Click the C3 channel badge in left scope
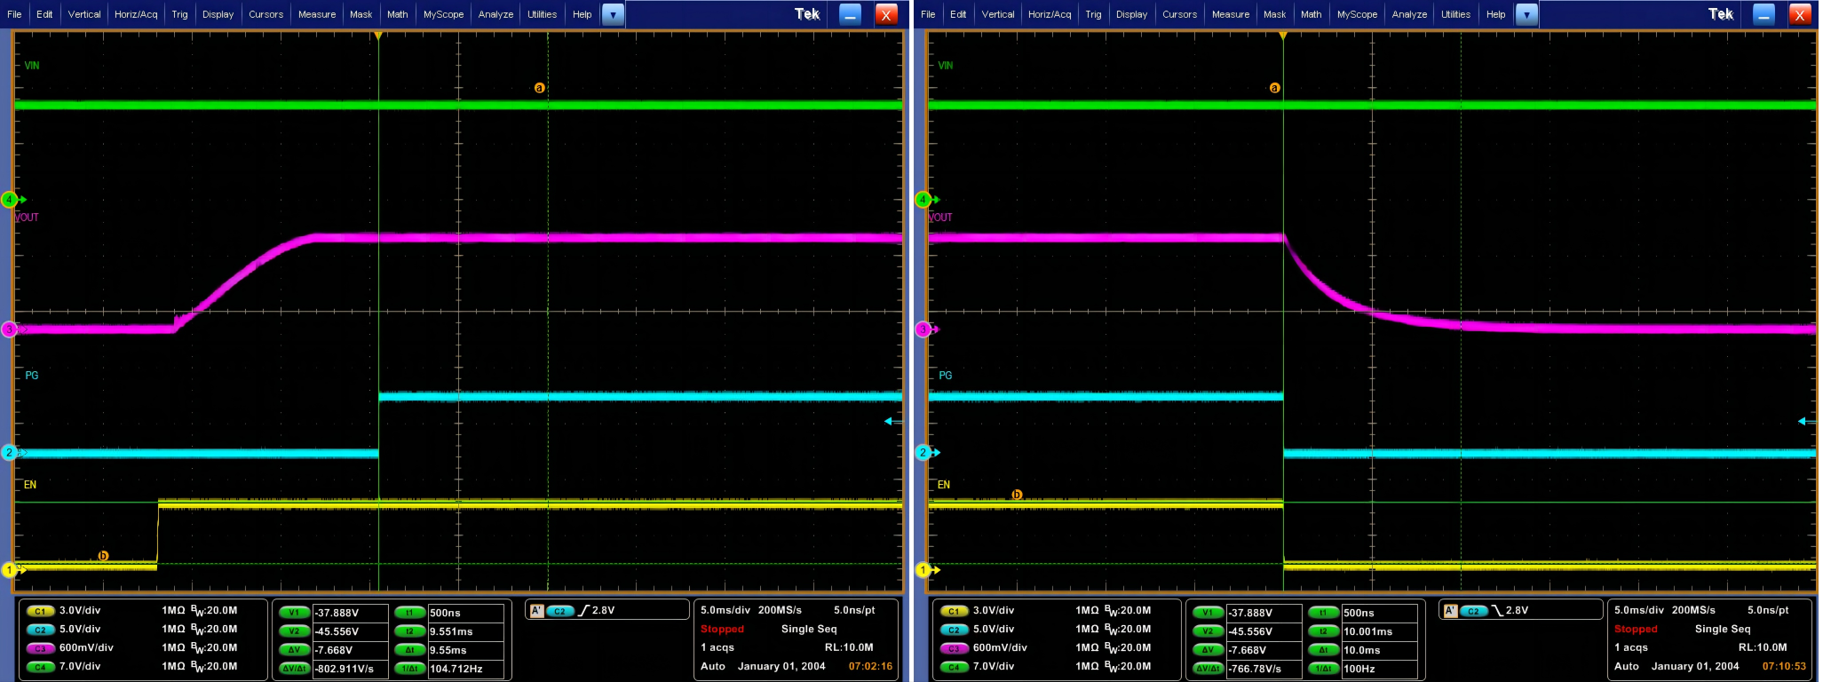The image size is (1823, 682). coord(40,648)
